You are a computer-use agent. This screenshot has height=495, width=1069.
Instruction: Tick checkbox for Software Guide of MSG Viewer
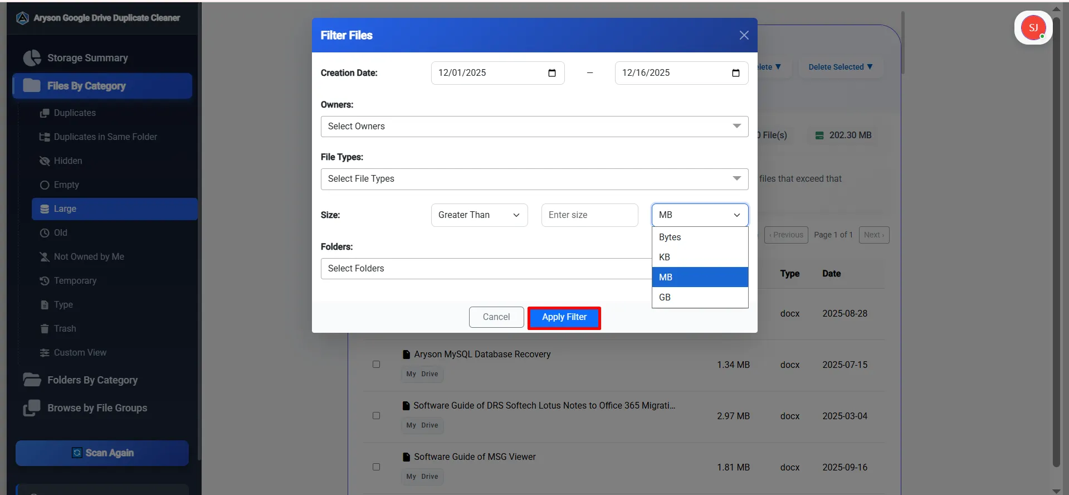377,467
